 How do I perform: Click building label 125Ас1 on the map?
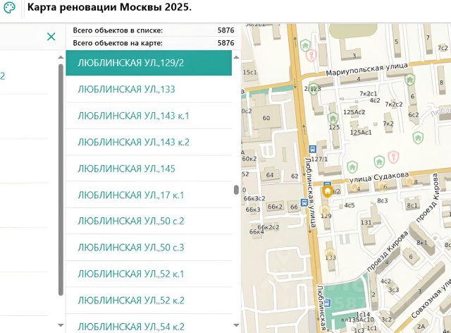point(361,133)
